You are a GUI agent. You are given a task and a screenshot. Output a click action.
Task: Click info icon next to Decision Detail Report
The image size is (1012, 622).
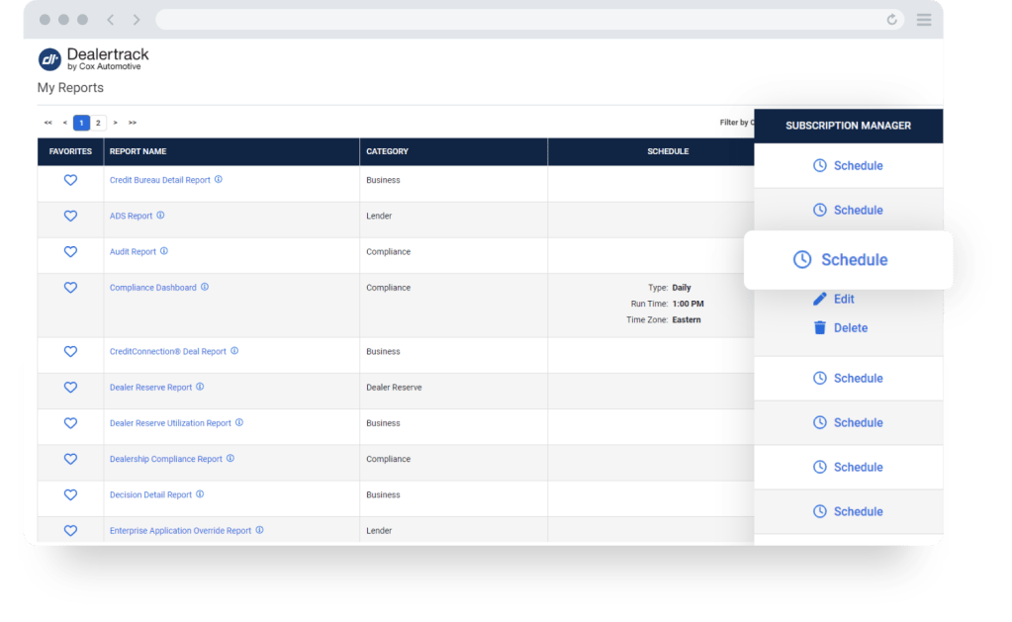[200, 494]
